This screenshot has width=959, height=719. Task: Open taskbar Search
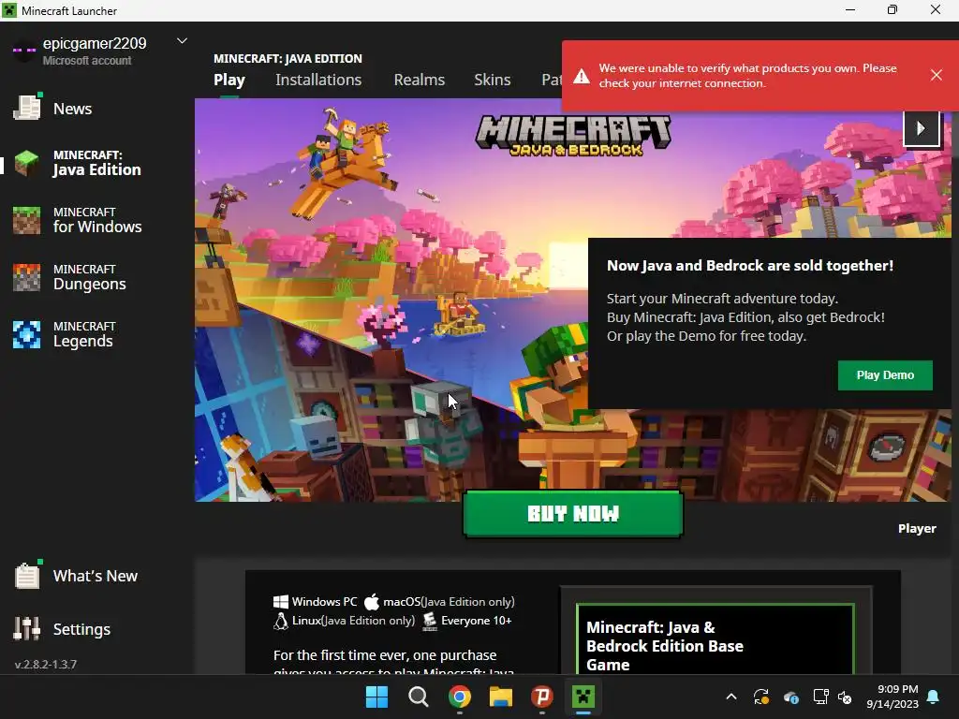(x=419, y=697)
